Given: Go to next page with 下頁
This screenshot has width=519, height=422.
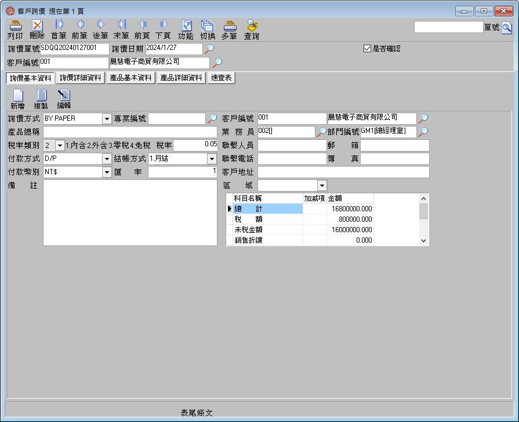Looking at the screenshot, I should (163, 30).
